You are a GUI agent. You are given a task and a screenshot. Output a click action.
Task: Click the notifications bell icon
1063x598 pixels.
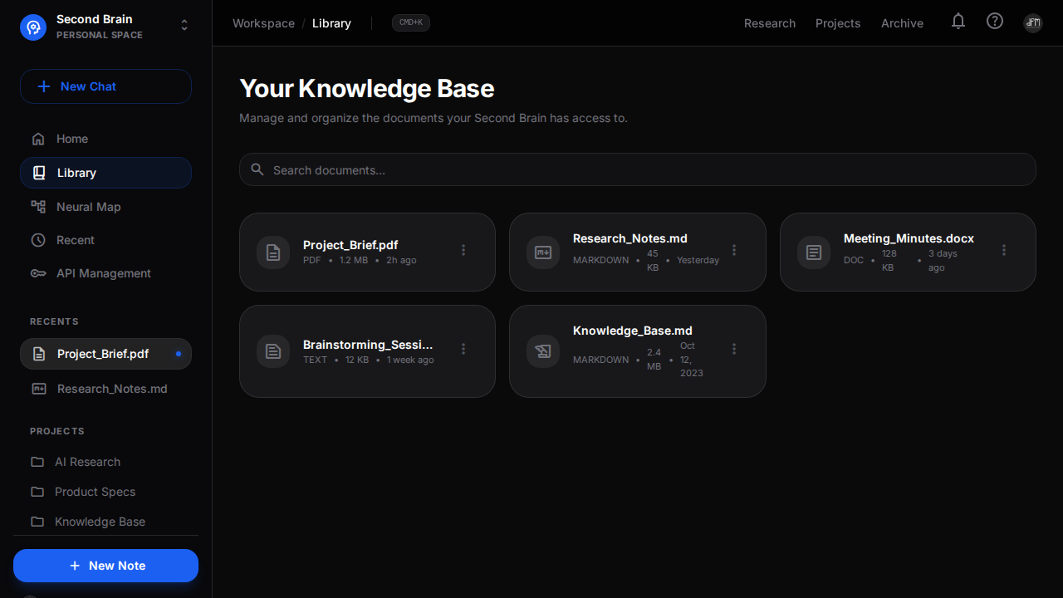click(958, 22)
